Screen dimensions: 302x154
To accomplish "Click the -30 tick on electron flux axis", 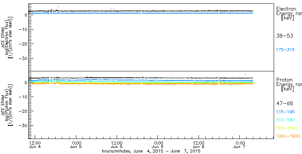I will [23, 59].
